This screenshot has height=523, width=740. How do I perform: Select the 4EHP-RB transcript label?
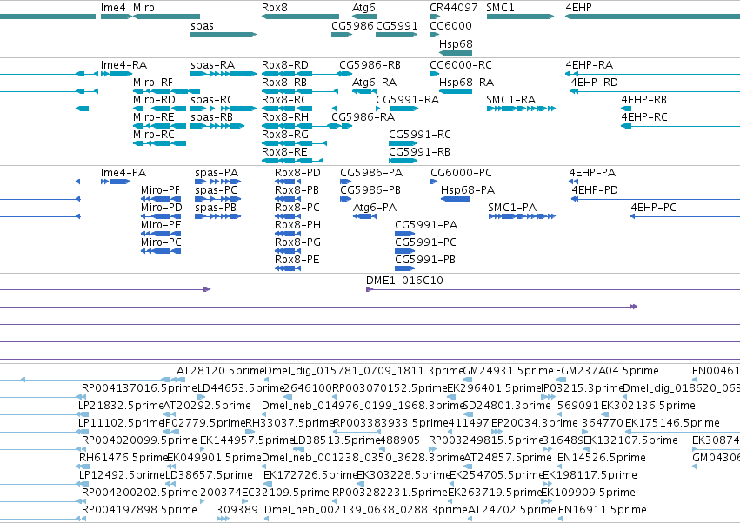(643, 100)
